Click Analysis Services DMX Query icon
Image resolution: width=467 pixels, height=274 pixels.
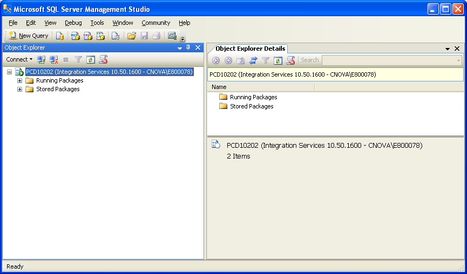click(87, 36)
